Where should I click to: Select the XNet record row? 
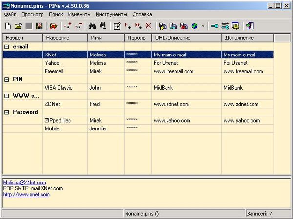click(138, 55)
